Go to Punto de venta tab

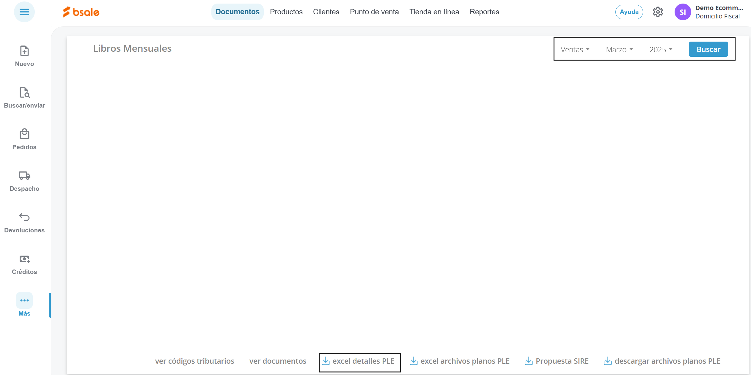[x=374, y=12]
